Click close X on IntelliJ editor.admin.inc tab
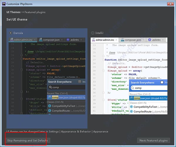 (x=116, y=40)
